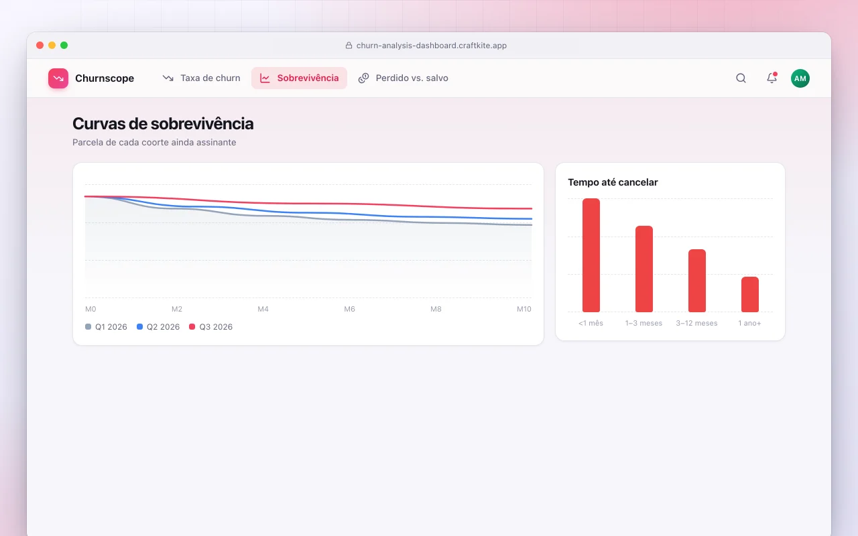The width and height of the screenshot is (858, 536).
Task: Maximize the window with the green button
Action: point(64,46)
